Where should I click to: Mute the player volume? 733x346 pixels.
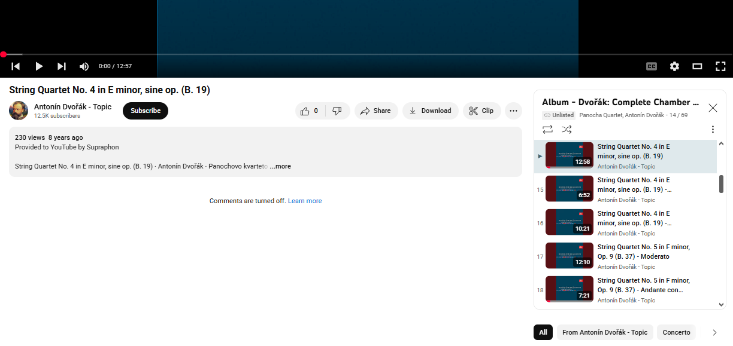click(84, 66)
